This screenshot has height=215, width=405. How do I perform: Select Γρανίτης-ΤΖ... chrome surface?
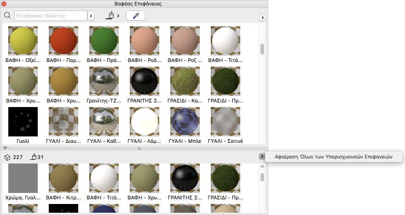point(104,81)
